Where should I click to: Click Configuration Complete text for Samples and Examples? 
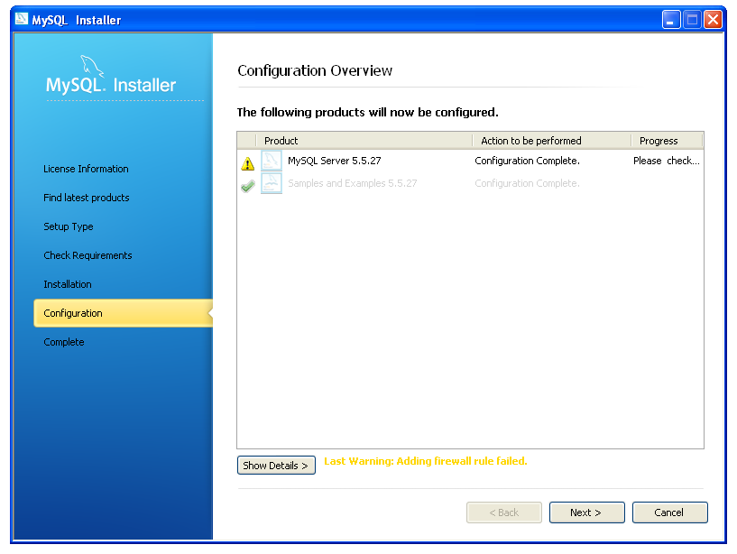point(527,183)
